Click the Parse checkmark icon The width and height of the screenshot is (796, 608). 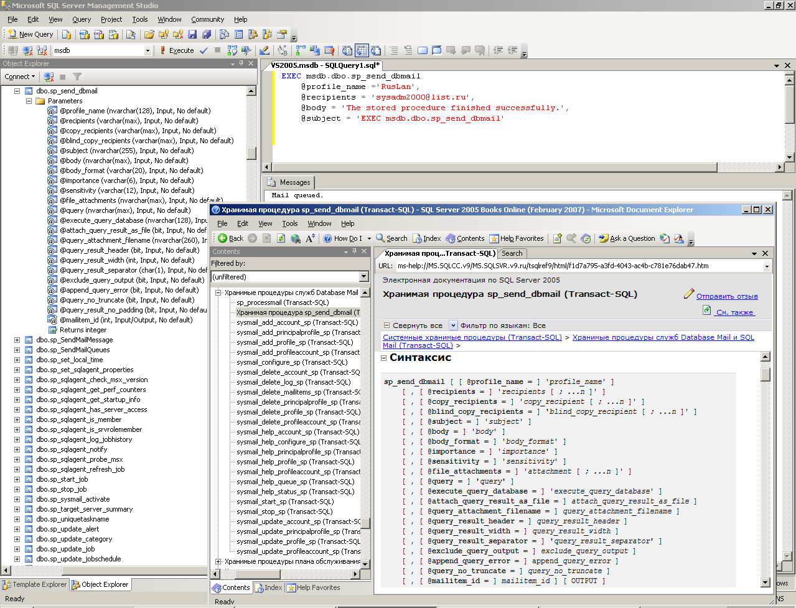204,50
